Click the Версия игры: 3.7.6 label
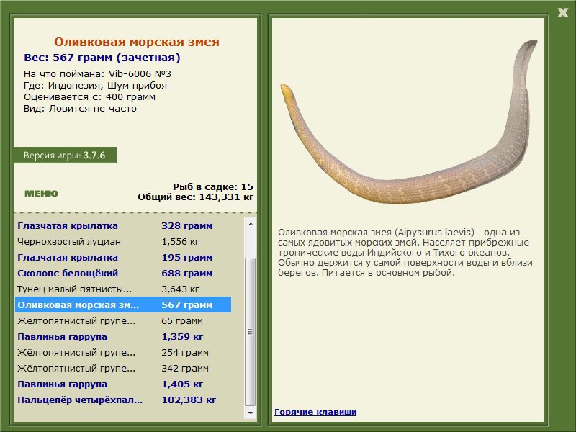Screen dimensions: 576x432 pos(65,156)
